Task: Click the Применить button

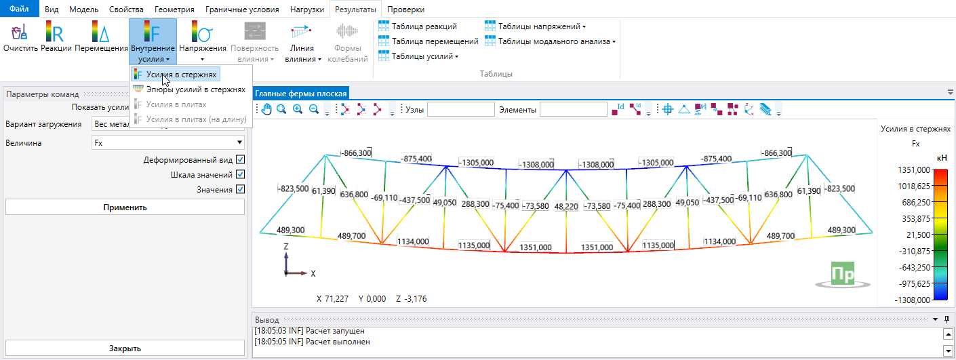Action: (125, 207)
